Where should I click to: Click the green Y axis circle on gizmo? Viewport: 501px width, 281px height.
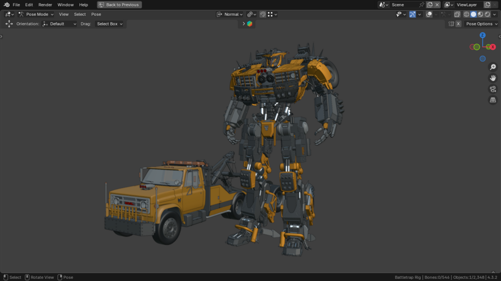click(x=477, y=47)
